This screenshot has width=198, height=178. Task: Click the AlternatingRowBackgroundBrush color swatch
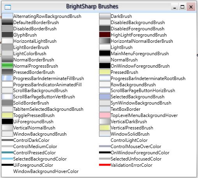coord(7,16)
